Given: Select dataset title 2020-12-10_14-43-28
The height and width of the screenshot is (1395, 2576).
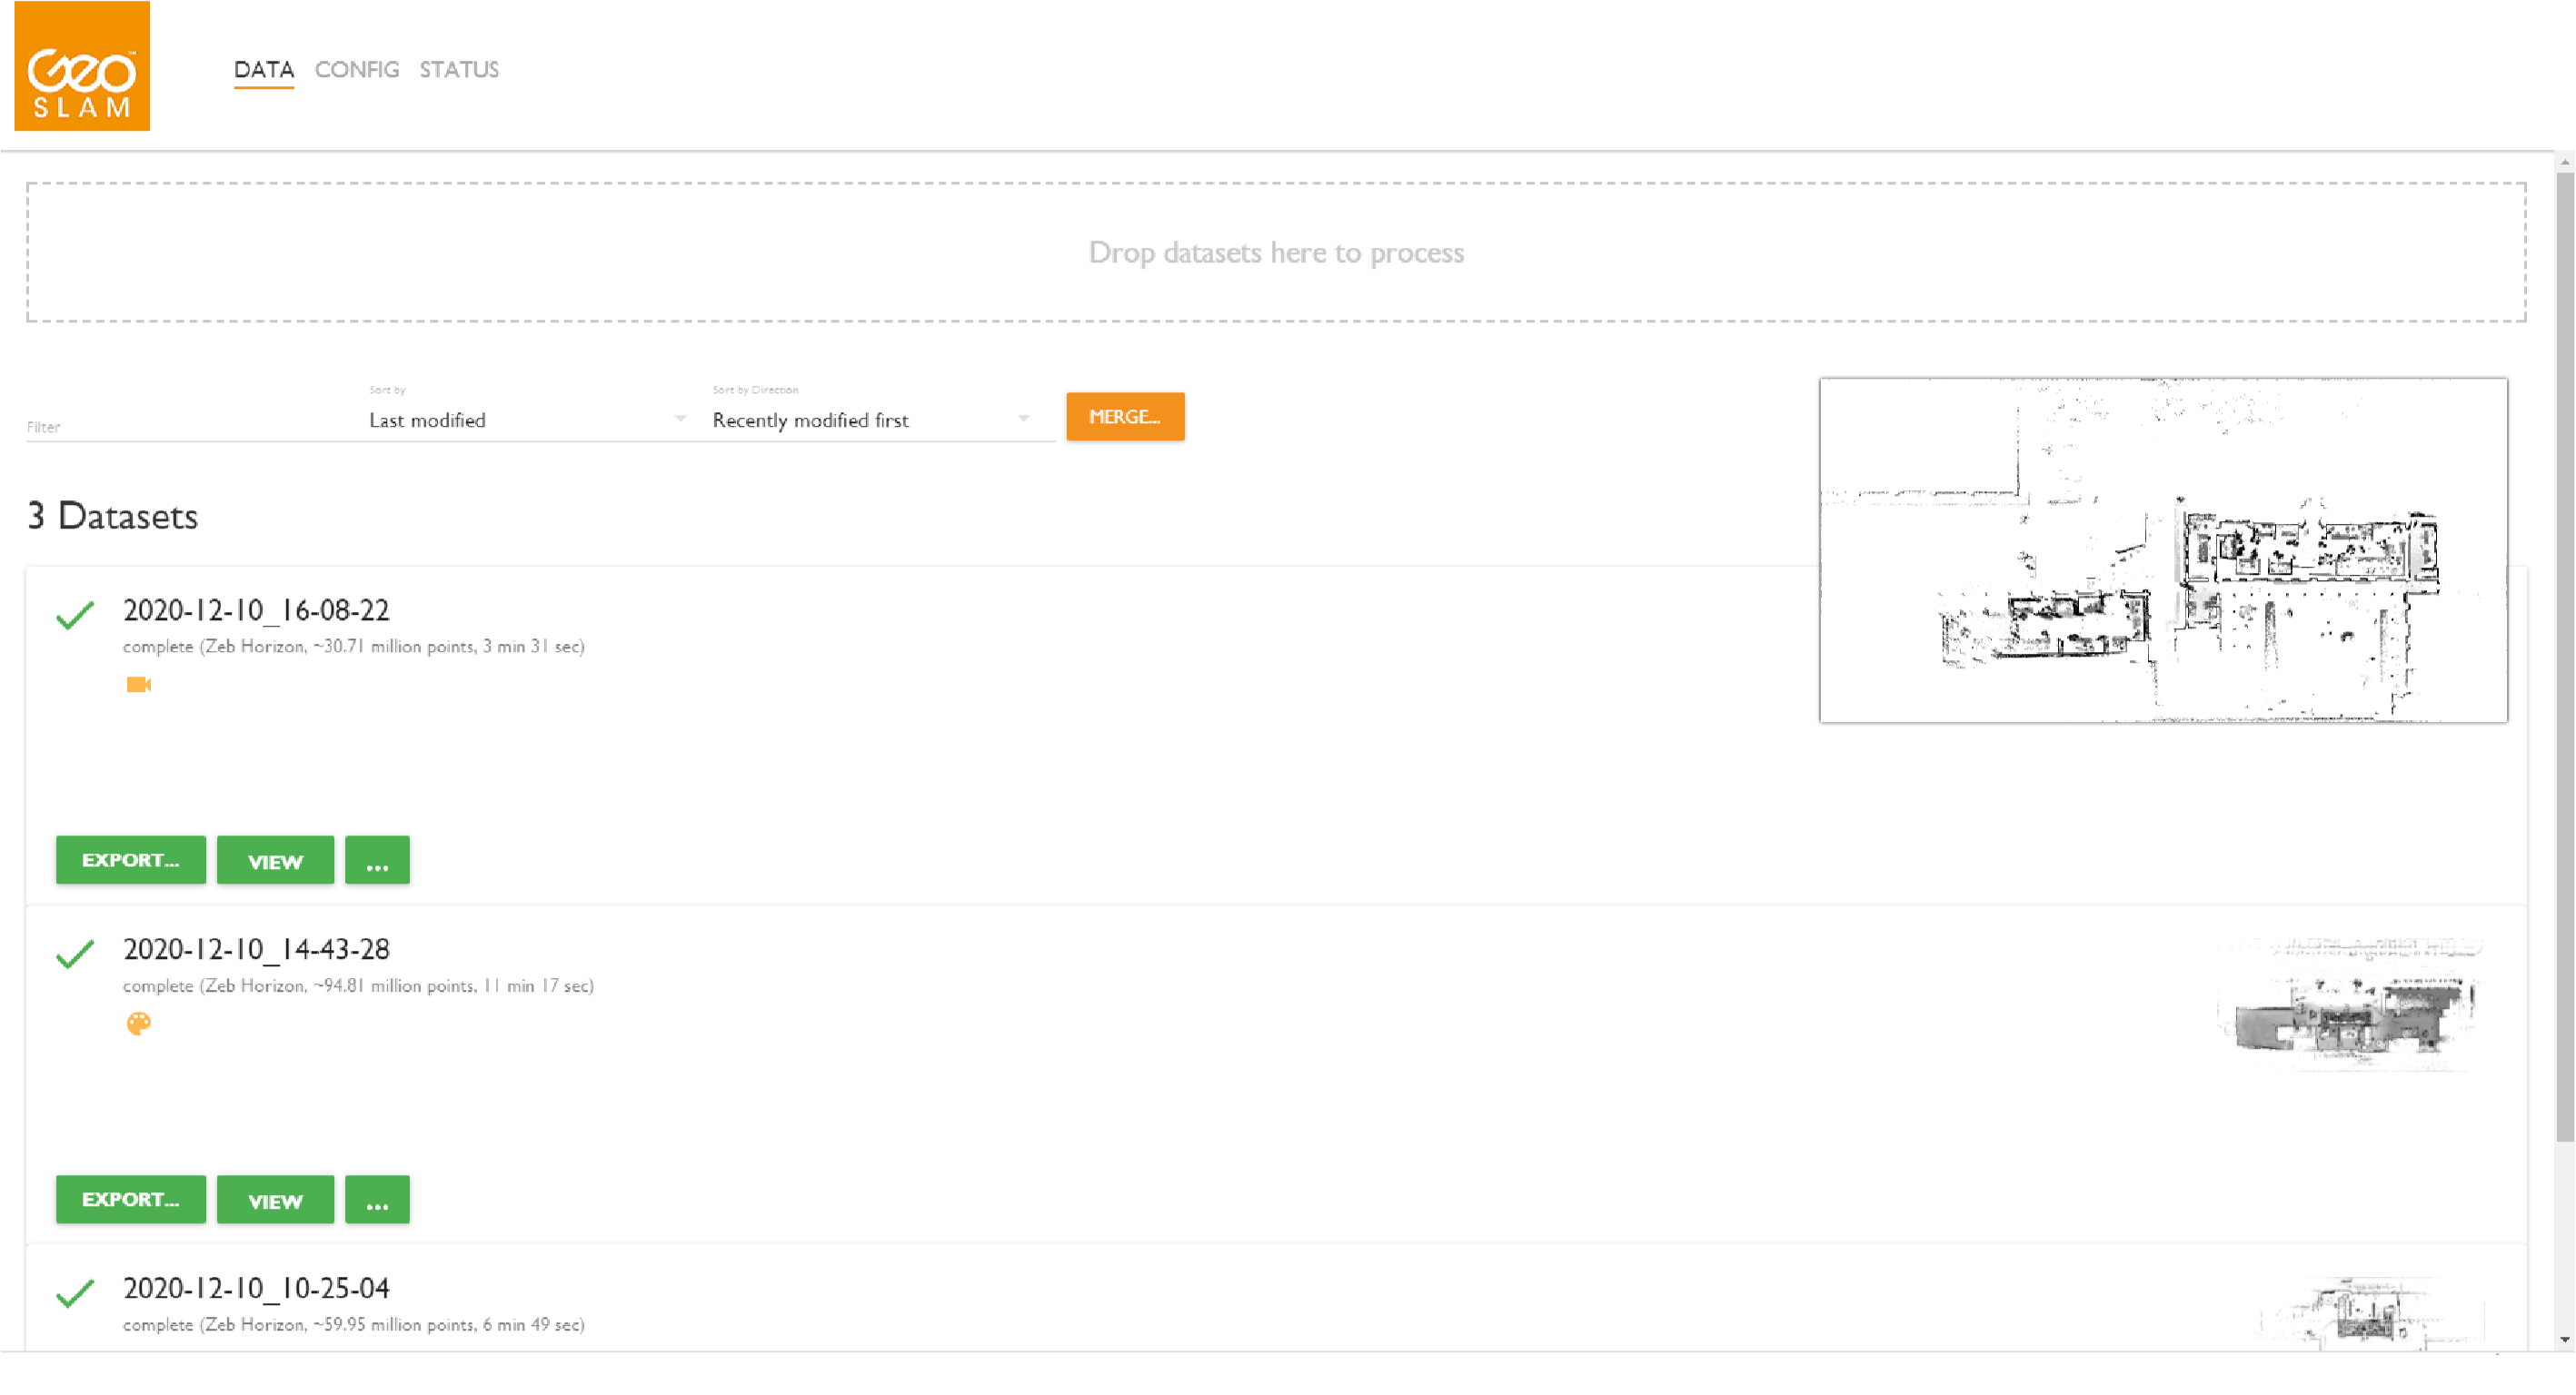Looking at the screenshot, I should coord(256,949).
